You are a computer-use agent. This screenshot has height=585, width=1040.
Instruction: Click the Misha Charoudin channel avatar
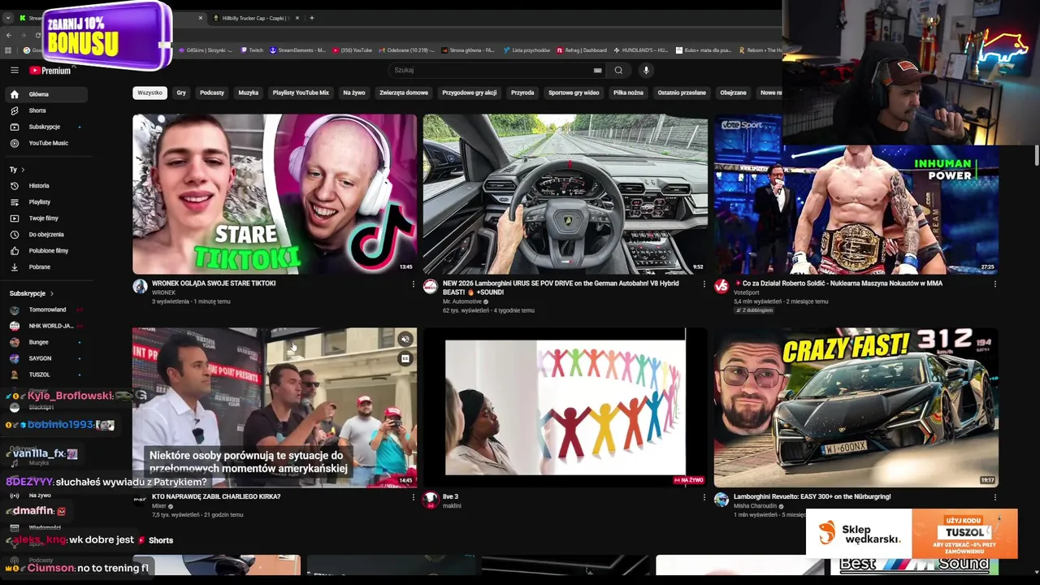[721, 500]
